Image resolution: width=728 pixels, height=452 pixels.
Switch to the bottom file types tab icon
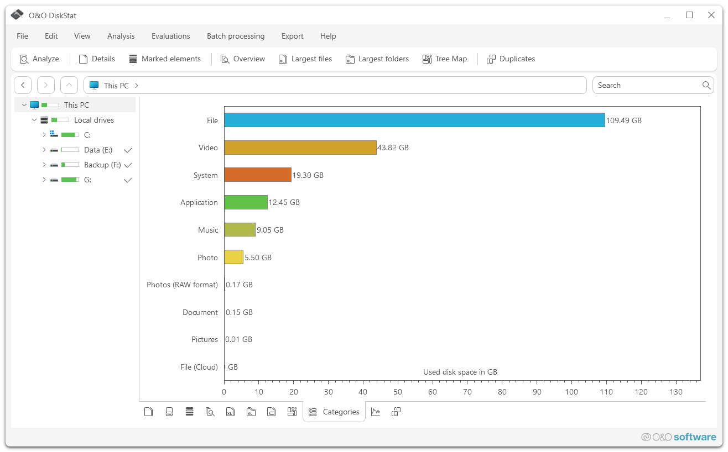(271, 412)
